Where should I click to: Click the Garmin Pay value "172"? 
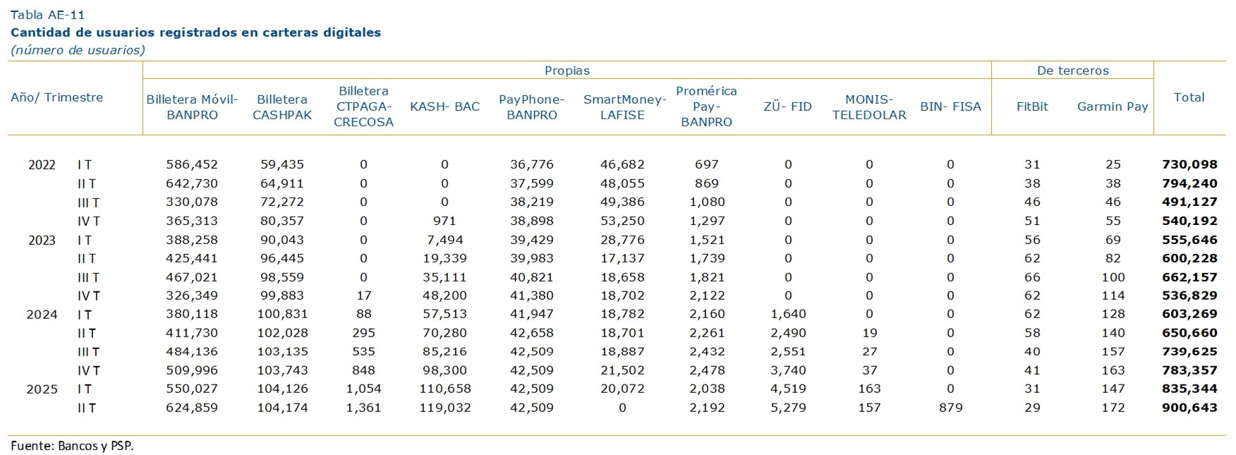1113,408
